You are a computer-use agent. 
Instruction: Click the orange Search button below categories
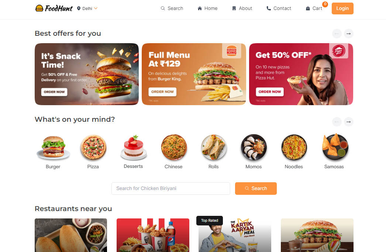[256, 189]
